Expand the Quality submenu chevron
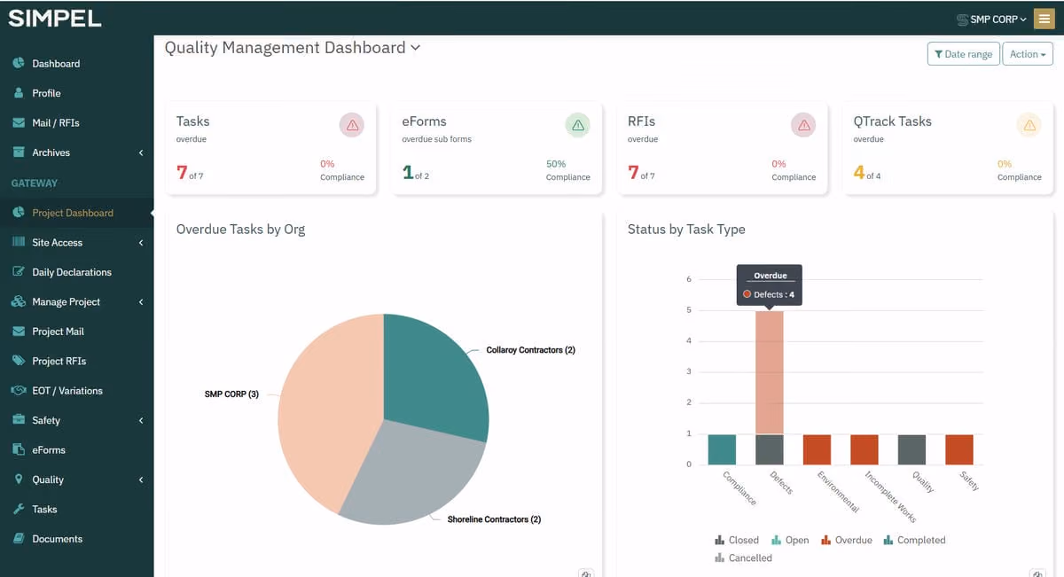1064x577 pixels. coord(141,480)
